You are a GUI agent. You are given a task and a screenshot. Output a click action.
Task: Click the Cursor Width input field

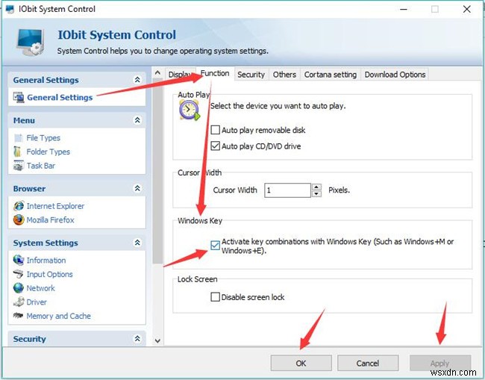[287, 190]
